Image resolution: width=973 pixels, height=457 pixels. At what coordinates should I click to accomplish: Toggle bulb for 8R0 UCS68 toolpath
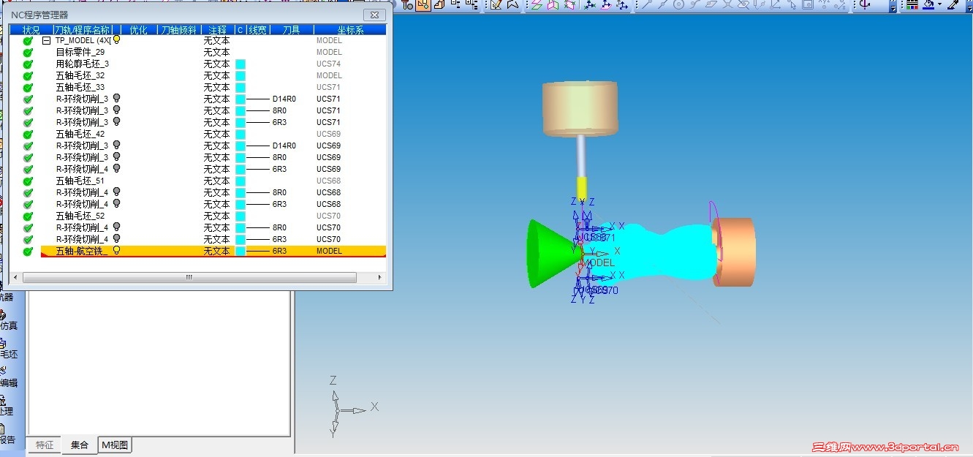click(x=116, y=192)
